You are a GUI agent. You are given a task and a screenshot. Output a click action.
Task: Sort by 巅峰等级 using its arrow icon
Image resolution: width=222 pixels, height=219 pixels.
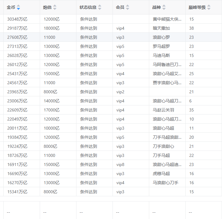[x=209, y=7]
